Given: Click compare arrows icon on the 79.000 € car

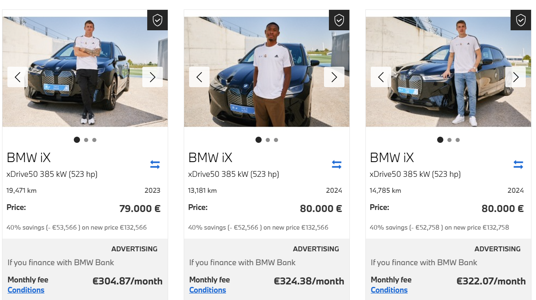Looking at the screenshot, I should 155,165.
